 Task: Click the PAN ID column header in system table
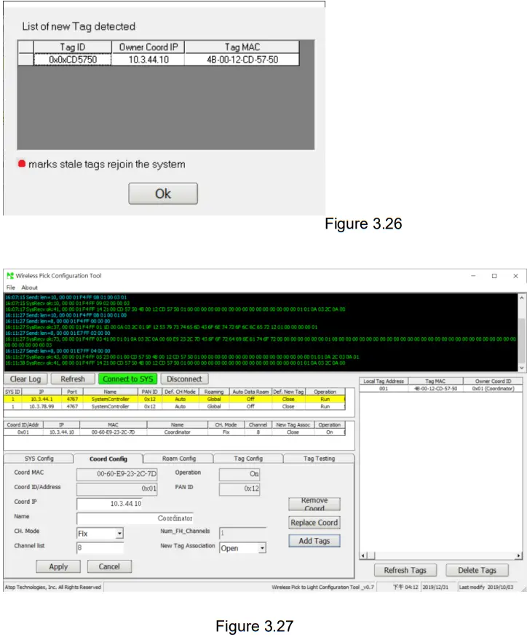point(149,392)
